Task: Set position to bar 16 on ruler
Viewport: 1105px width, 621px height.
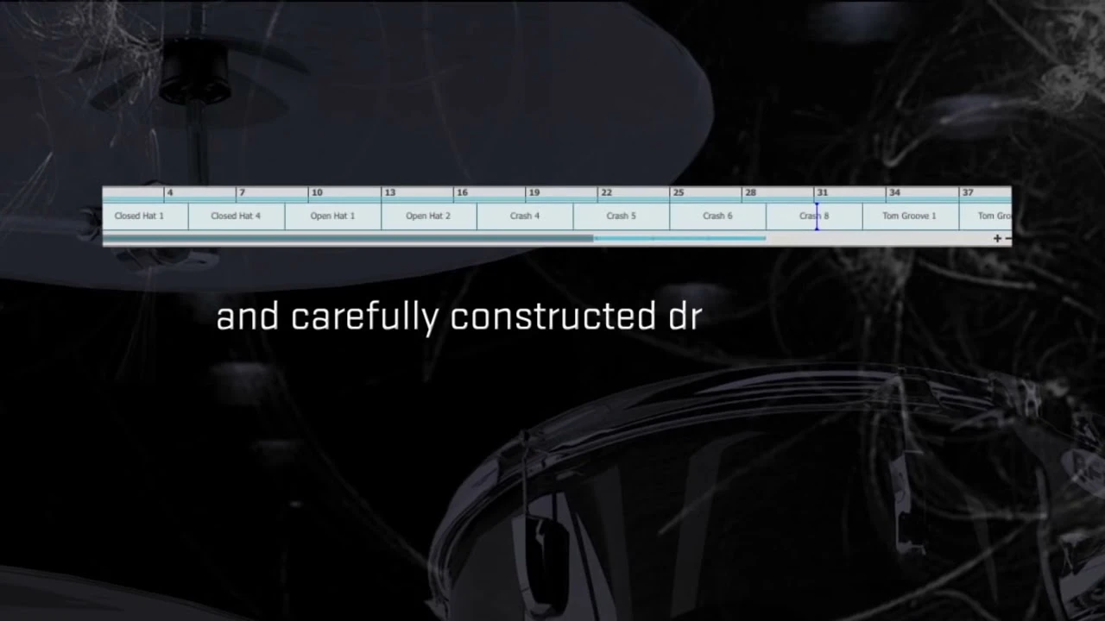Action: point(461,193)
